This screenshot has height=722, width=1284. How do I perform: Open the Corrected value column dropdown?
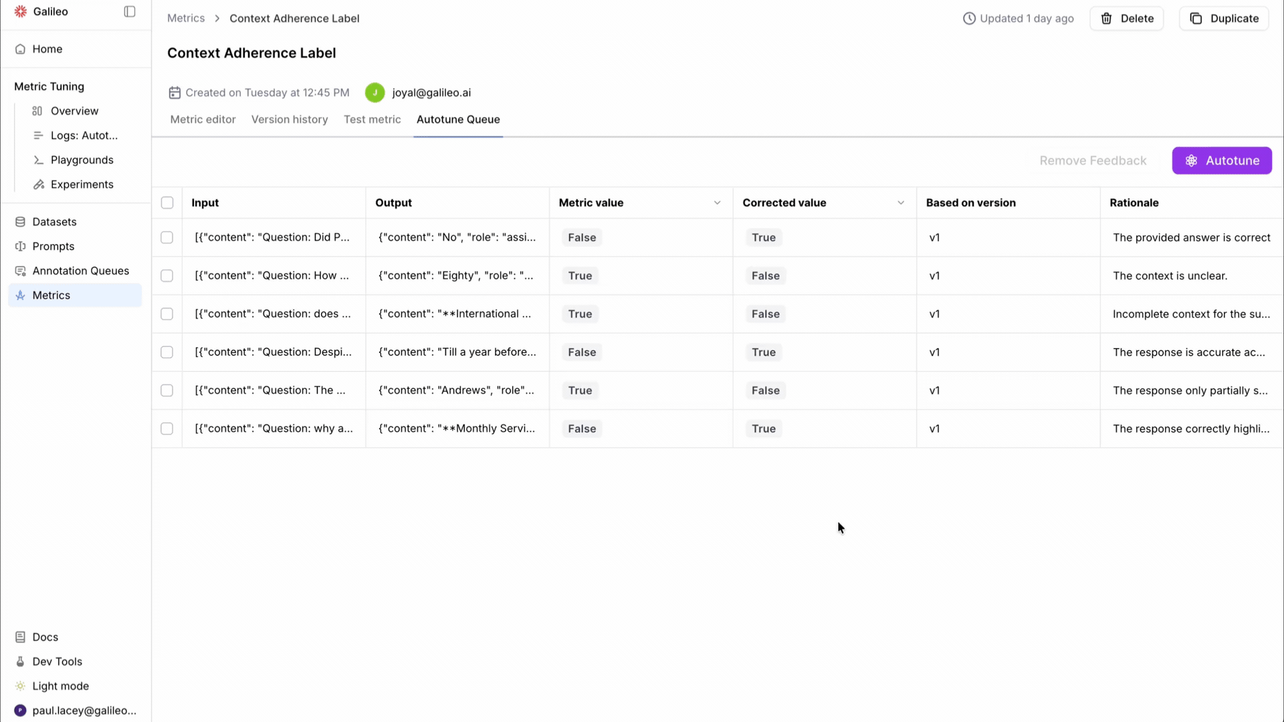click(901, 203)
